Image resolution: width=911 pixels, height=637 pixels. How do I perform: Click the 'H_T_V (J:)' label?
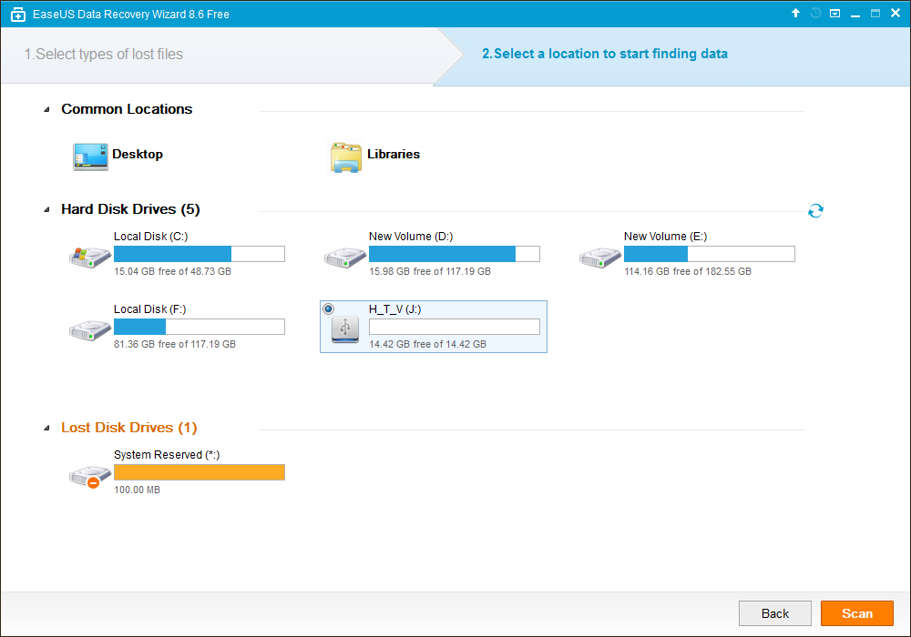tap(395, 309)
